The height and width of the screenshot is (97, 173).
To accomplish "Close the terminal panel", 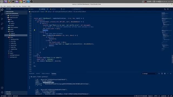I will tap(171, 74).
